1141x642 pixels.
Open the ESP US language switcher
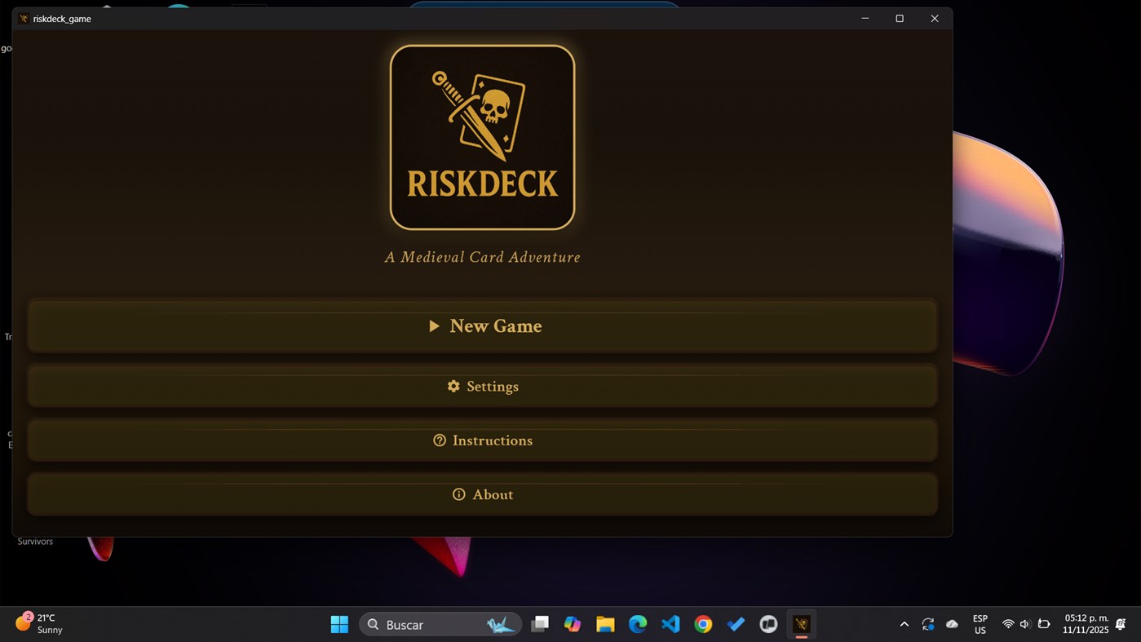coord(979,624)
